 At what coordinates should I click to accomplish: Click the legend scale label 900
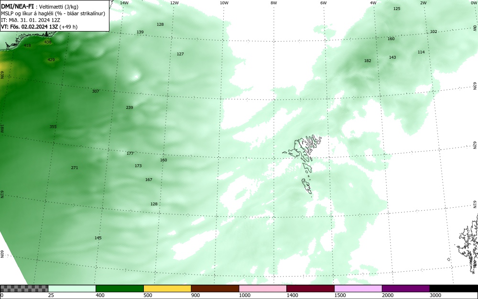[196, 295]
